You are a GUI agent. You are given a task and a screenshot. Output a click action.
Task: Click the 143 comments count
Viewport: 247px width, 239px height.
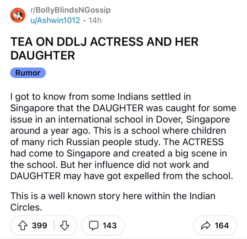pos(110,225)
